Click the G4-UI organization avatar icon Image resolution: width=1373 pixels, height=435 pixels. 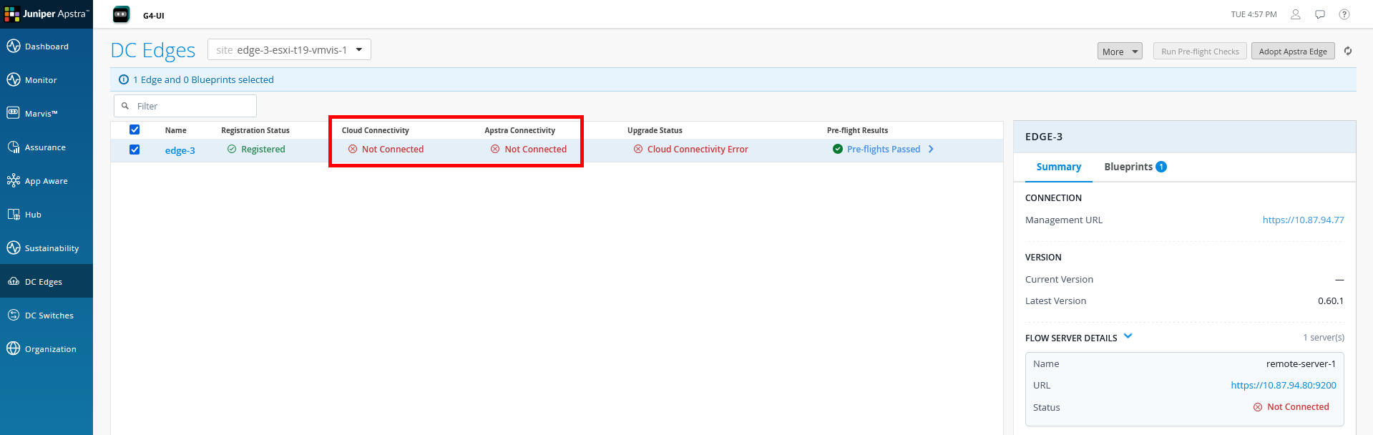pyautogui.click(x=122, y=14)
